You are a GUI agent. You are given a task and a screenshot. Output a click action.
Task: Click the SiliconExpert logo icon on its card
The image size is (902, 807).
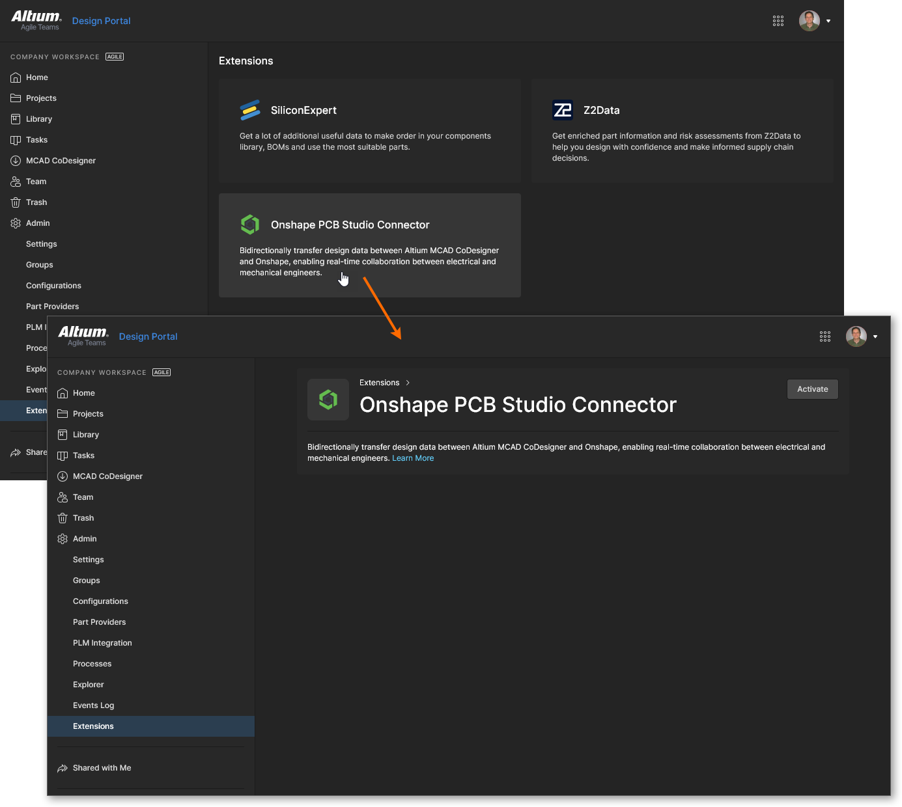coord(250,110)
